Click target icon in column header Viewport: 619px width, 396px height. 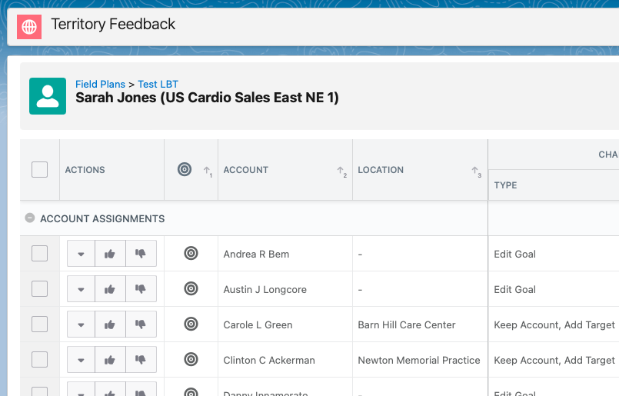(185, 170)
